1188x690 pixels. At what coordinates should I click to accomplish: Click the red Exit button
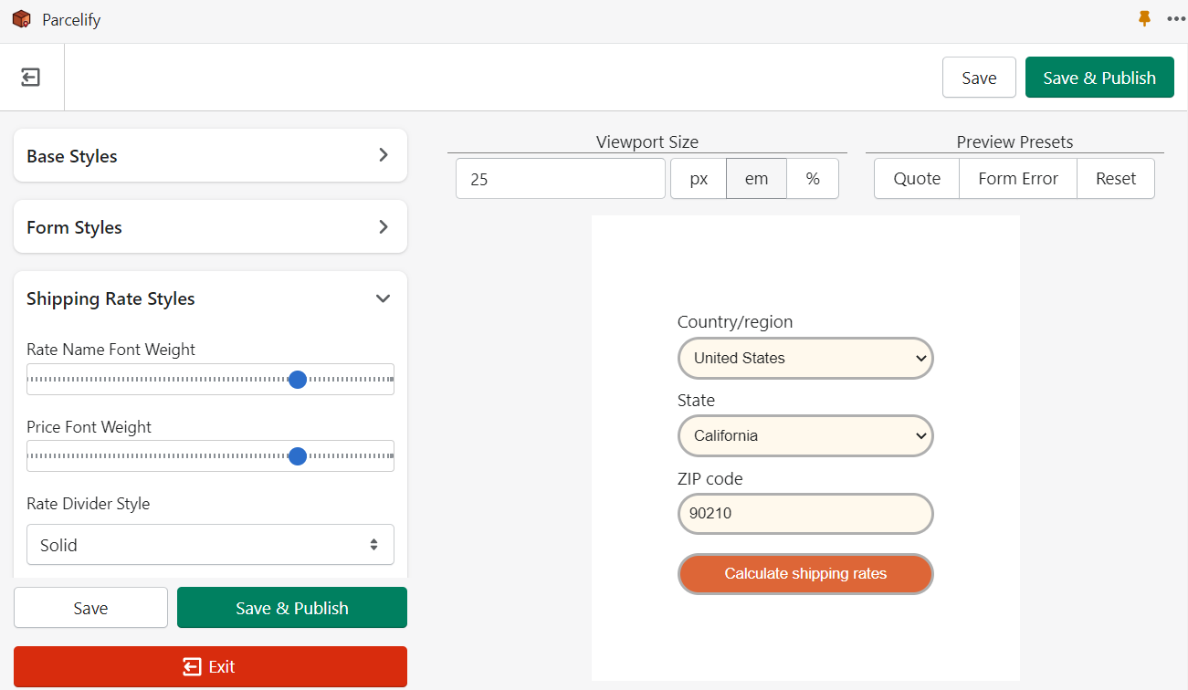click(x=210, y=666)
